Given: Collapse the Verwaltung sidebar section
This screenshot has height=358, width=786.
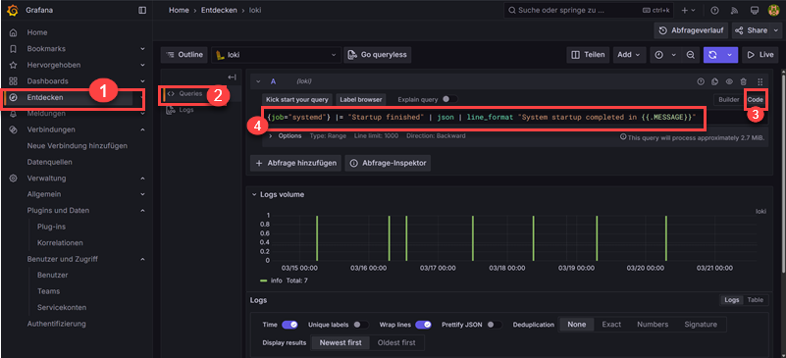Looking at the screenshot, I should (x=142, y=179).
